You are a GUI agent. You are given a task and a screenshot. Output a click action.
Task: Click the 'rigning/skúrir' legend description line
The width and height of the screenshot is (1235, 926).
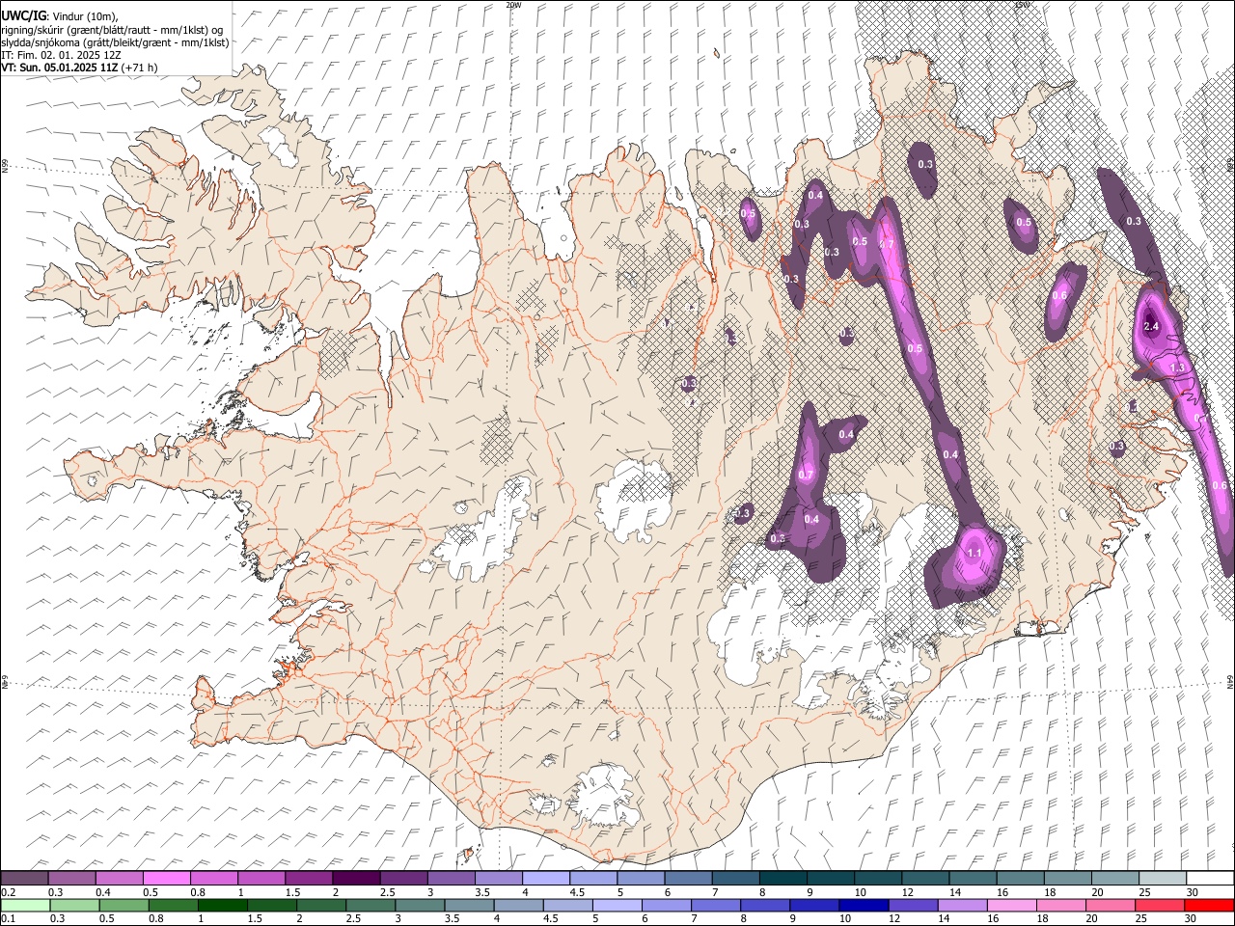click(112, 29)
